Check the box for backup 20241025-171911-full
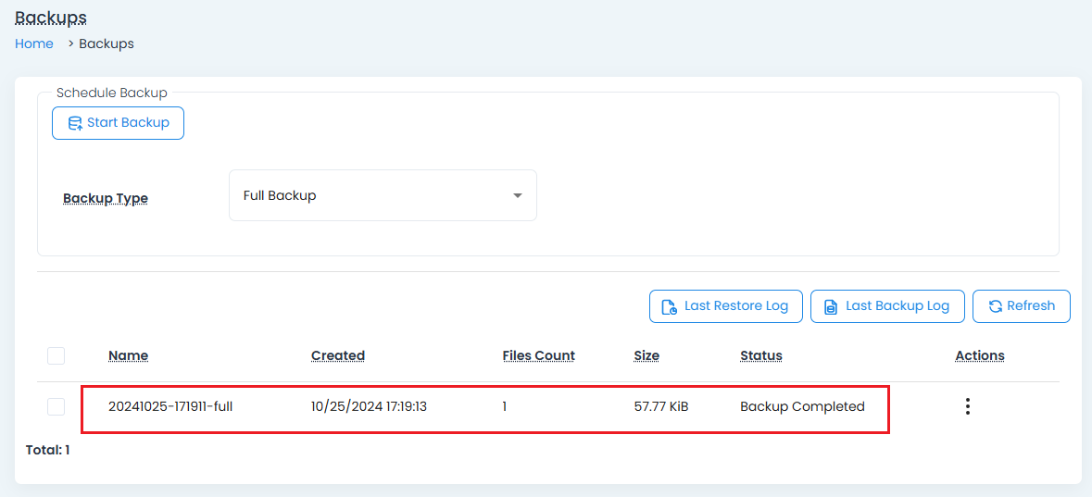Viewport: 1092px width, 497px height. (56, 406)
